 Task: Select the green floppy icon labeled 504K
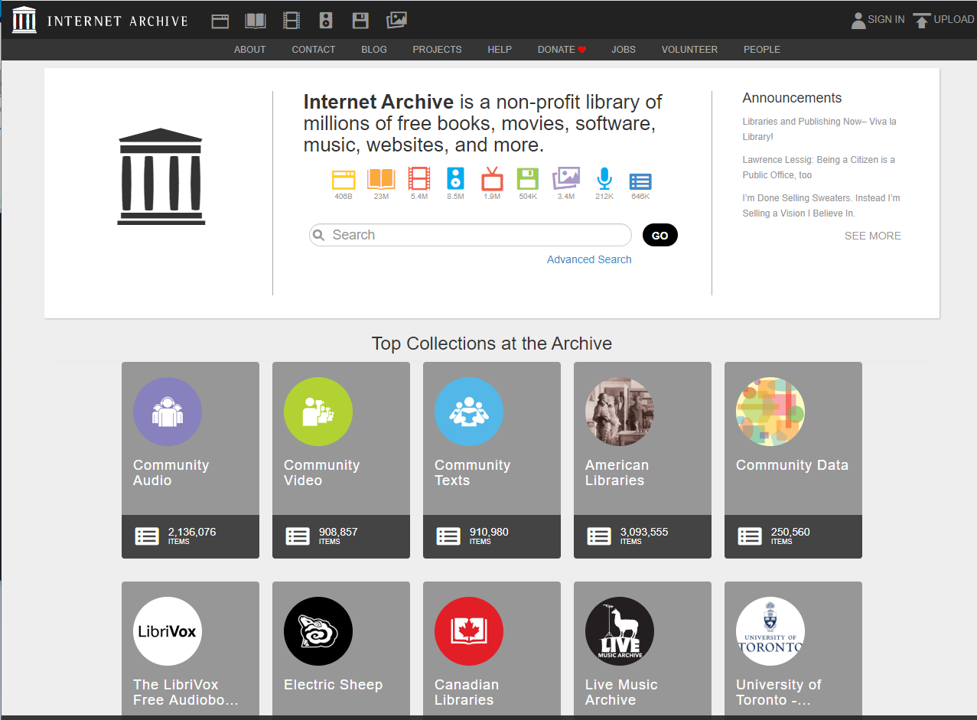click(x=528, y=179)
